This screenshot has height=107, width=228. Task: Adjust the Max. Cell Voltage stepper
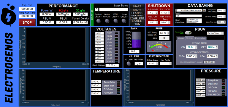point(157,22)
